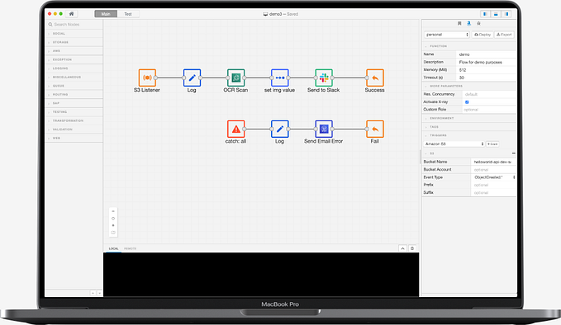This screenshot has width=561, height=325.
Task: Expand the ROUTING node category
Action: pos(74,95)
